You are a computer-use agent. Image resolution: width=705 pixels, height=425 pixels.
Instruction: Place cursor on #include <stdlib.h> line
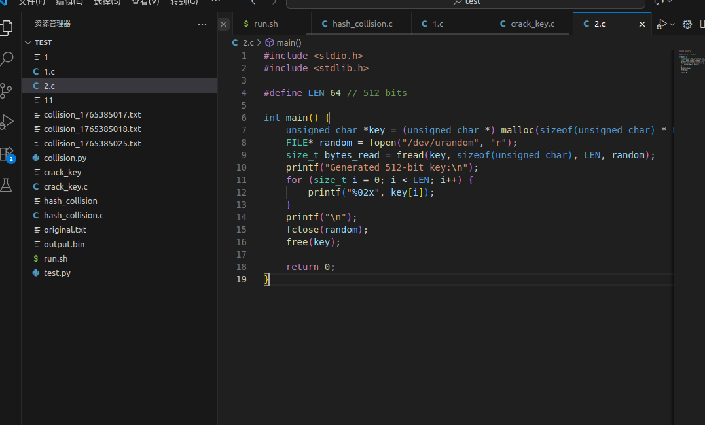(x=316, y=68)
